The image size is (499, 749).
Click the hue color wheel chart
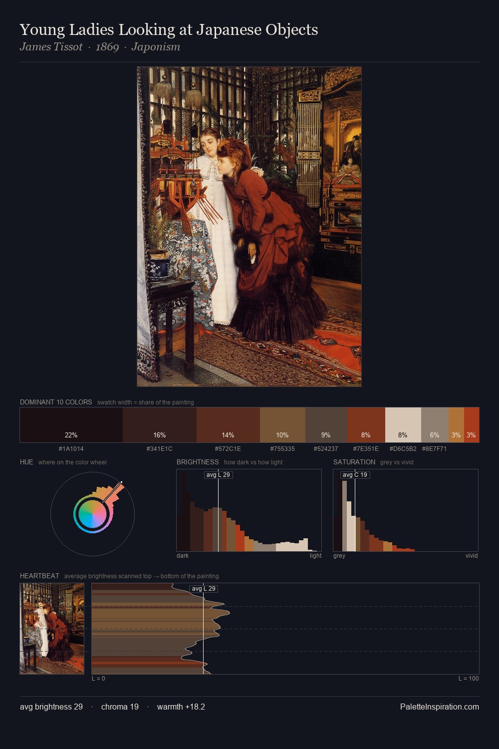tap(92, 514)
